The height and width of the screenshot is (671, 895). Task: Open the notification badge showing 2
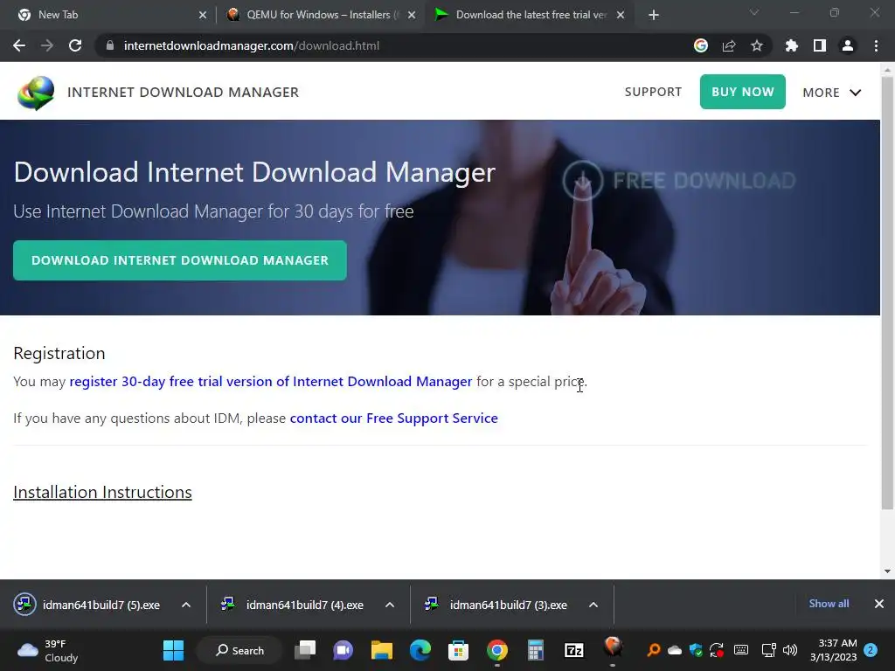871,650
